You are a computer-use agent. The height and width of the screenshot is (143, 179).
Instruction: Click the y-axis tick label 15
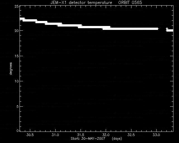17,56
